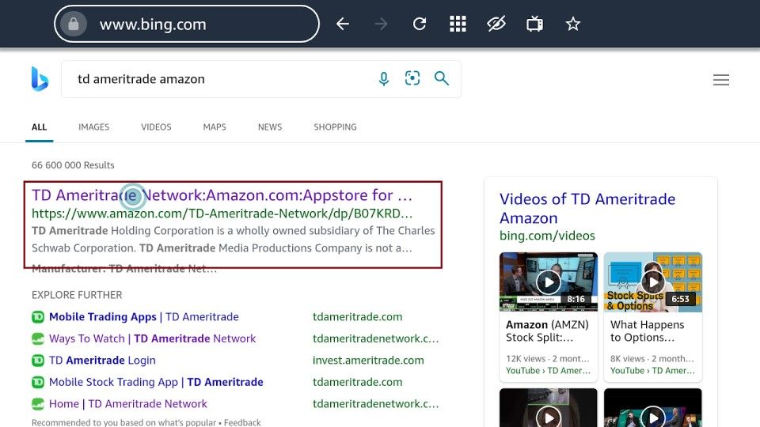The width and height of the screenshot is (760, 427).
Task: Toggle the private browsing eye icon
Action: pyautogui.click(x=496, y=24)
